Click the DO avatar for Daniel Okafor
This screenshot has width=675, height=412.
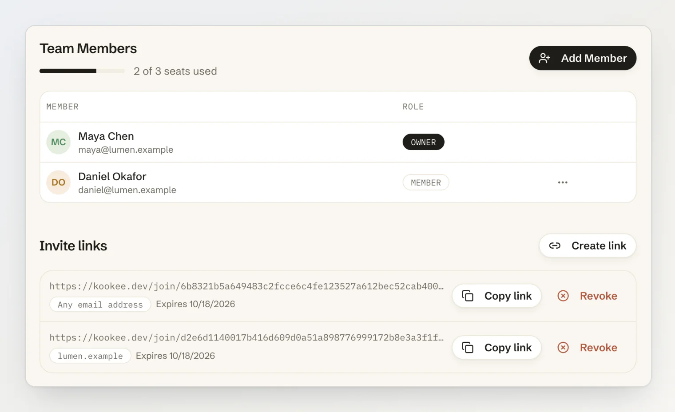point(59,182)
